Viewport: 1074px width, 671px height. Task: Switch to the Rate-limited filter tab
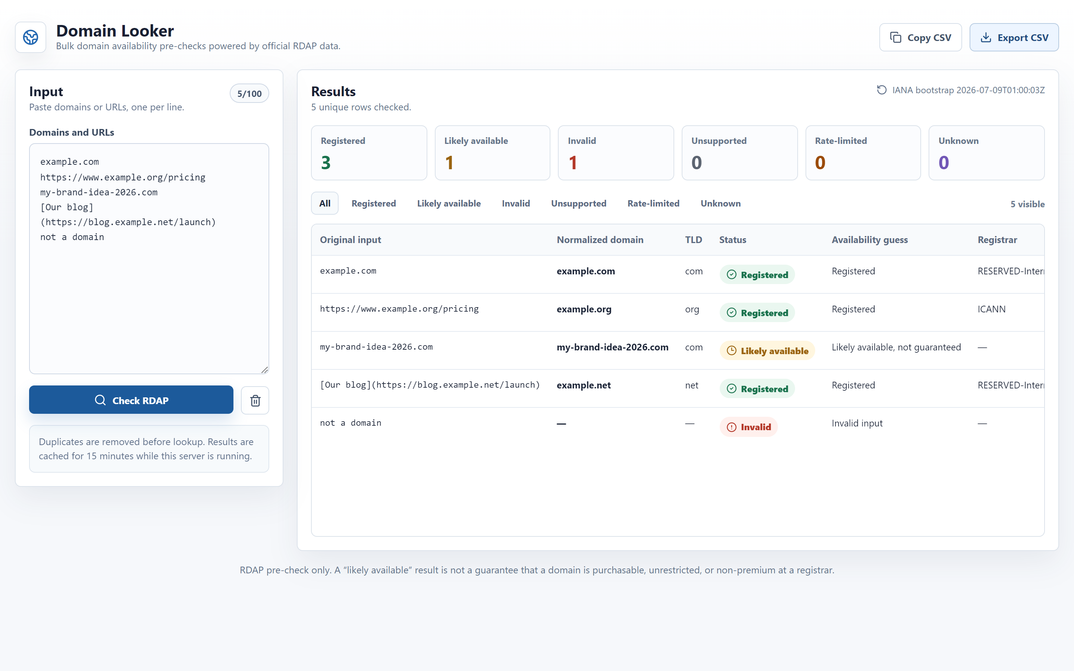(653, 203)
